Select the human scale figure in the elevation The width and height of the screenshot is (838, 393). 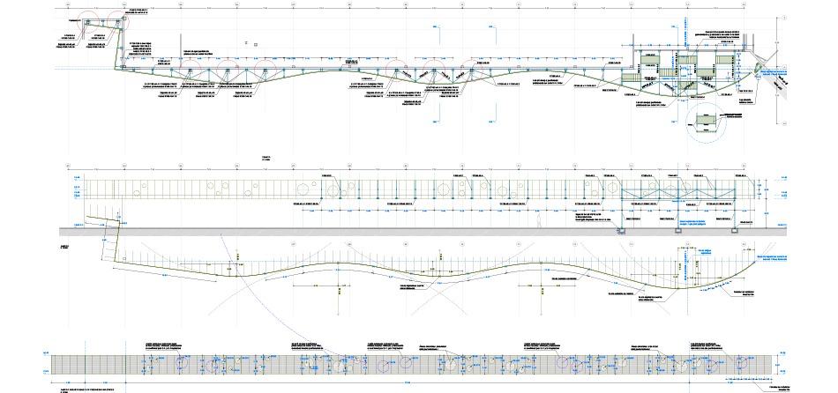tap(539, 221)
